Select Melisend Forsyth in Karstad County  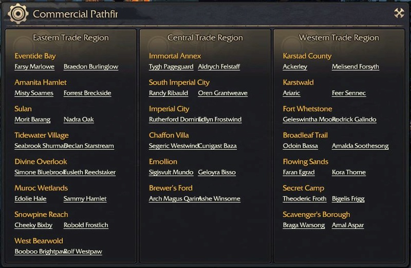[356, 67]
